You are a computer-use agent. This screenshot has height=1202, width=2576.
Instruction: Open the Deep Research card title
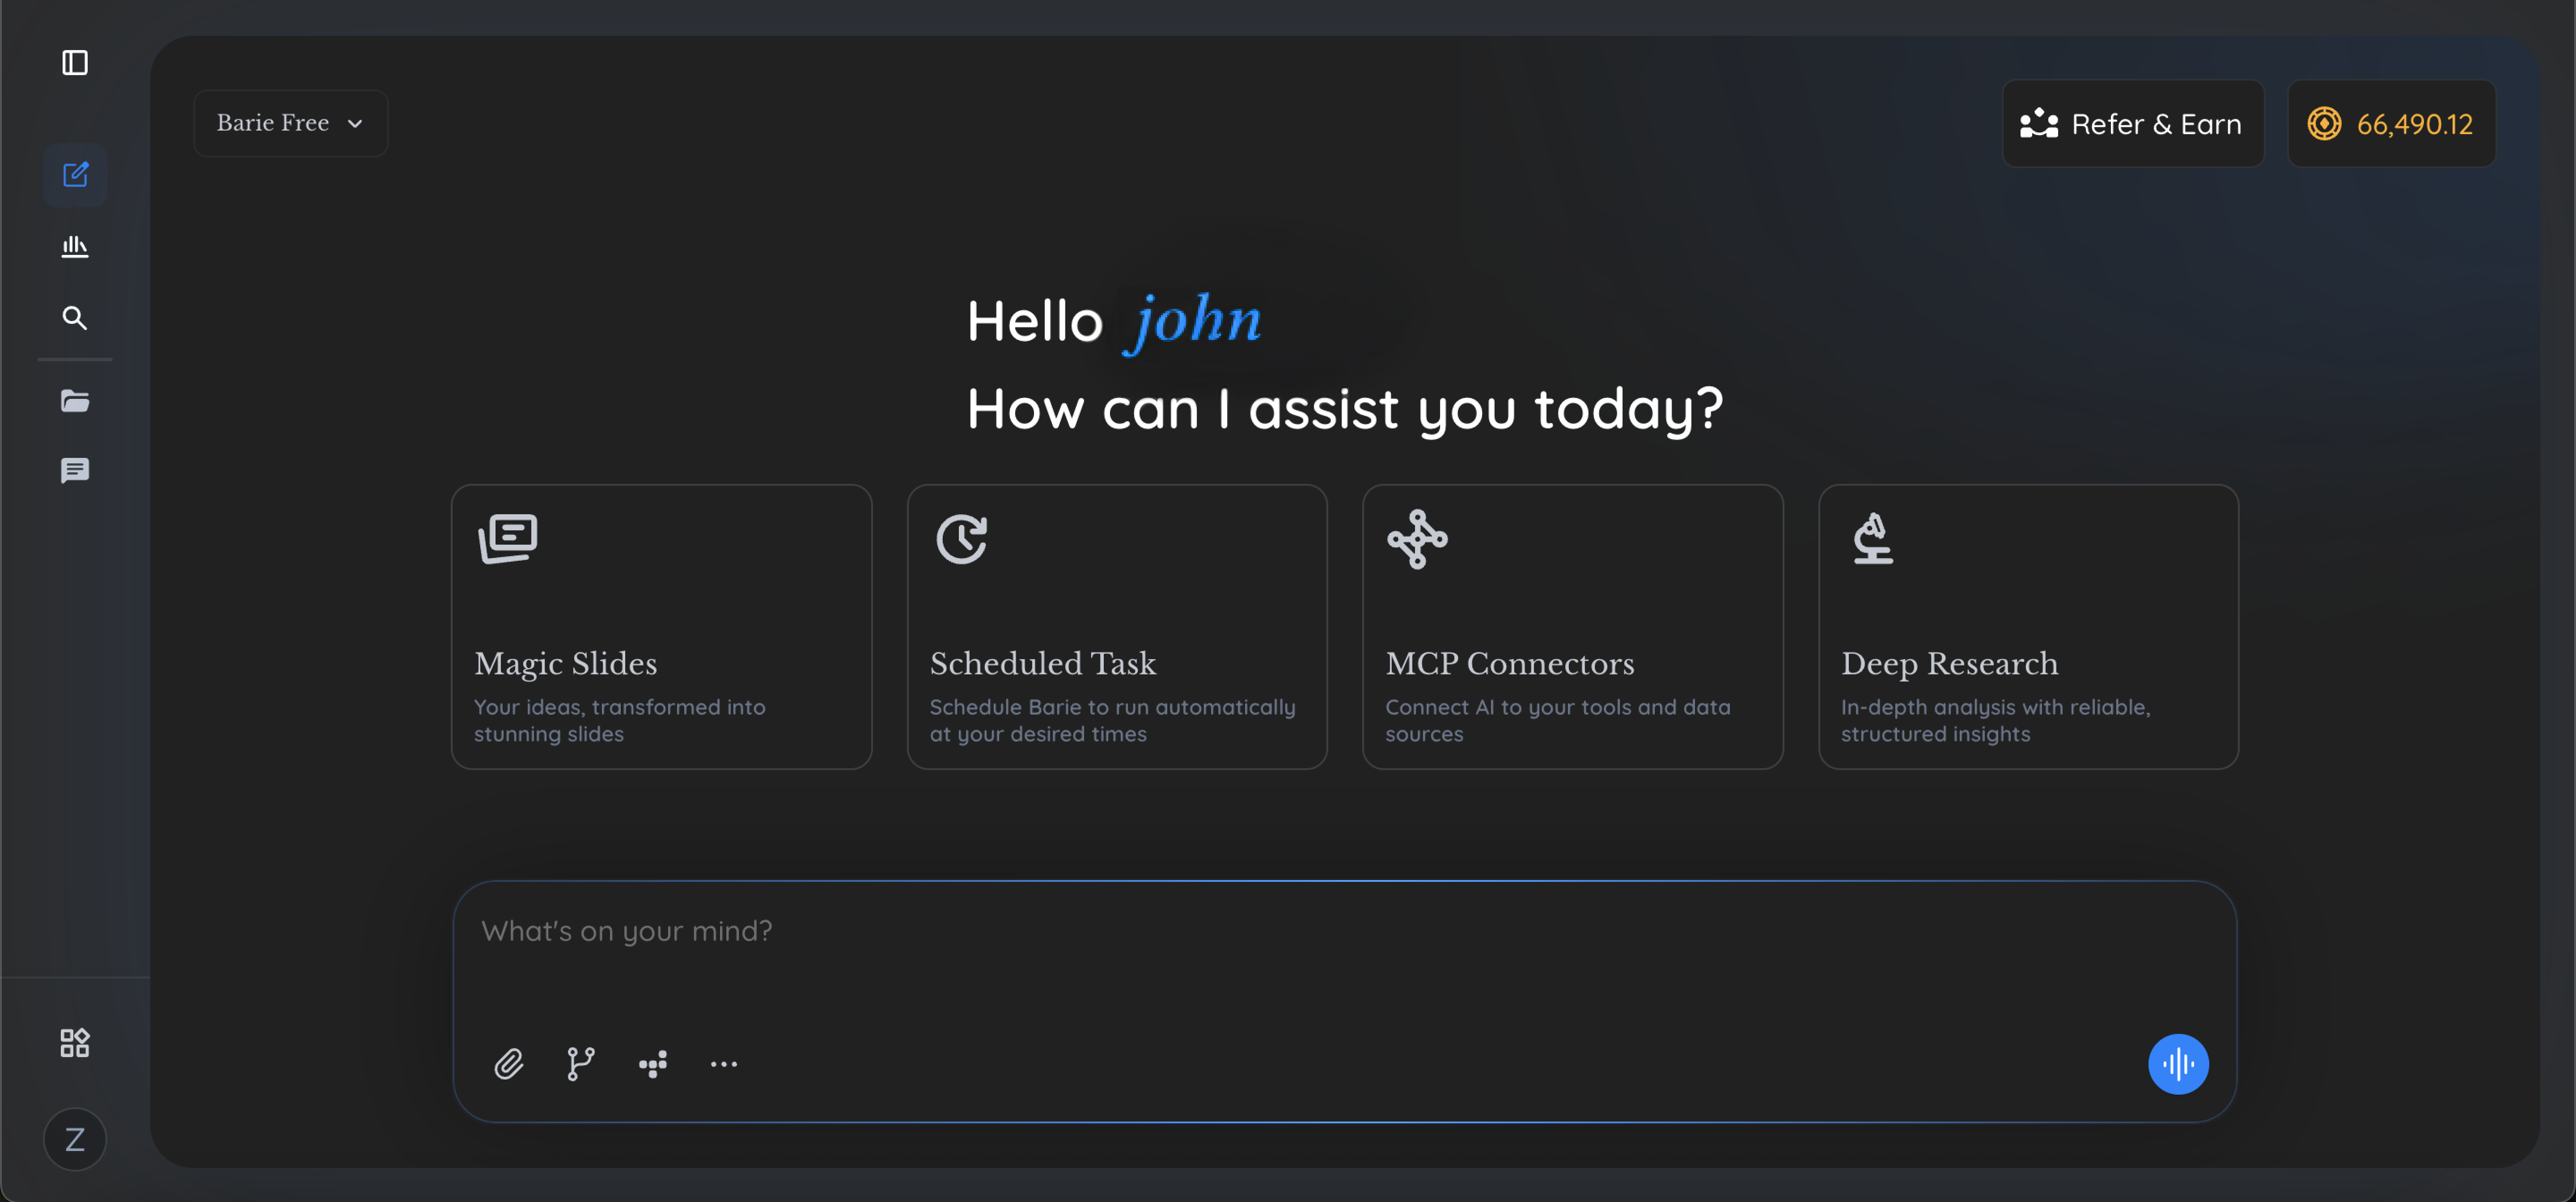pyautogui.click(x=1950, y=664)
